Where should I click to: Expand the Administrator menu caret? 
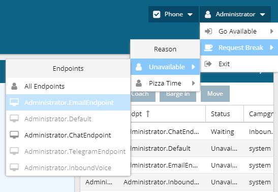click(263, 15)
